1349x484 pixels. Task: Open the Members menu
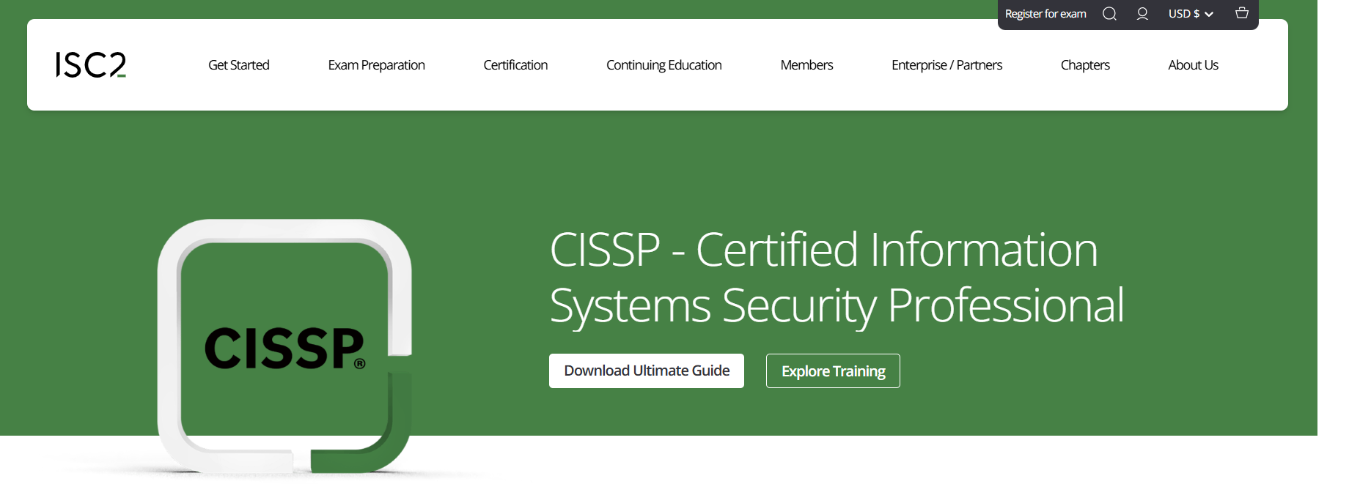click(x=806, y=65)
